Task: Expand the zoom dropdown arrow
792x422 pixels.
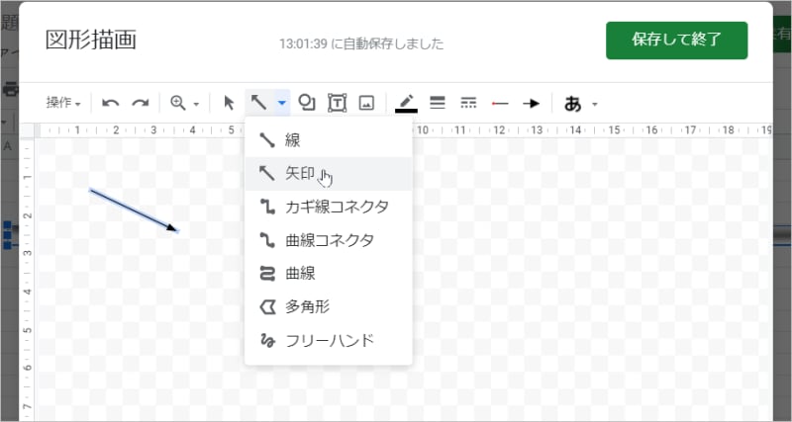Action: 196,105
